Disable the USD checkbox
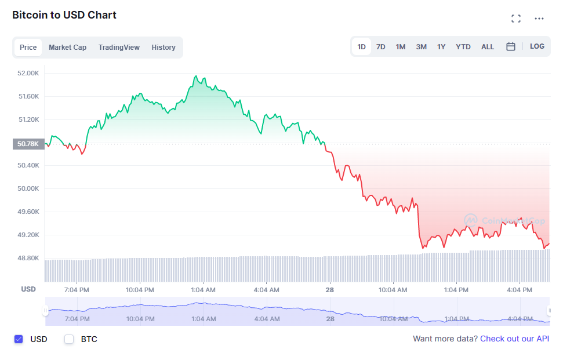563x360 pixels. [x=18, y=339]
